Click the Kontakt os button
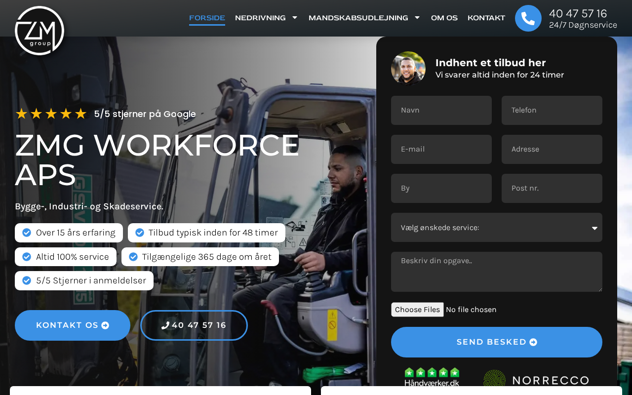Screen dimensions: 632x395 click(x=73, y=325)
